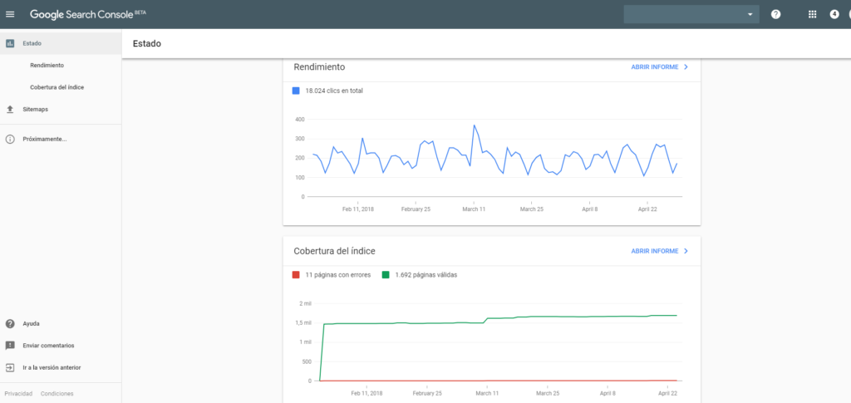Open the Google apps grid icon

pyautogui.click(x=812, y=14)
